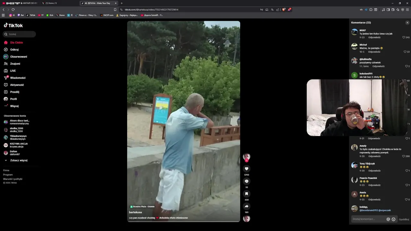Open Prześlij upload page
411x231 pixels.
pyautogui.click(x=12, y=92)
